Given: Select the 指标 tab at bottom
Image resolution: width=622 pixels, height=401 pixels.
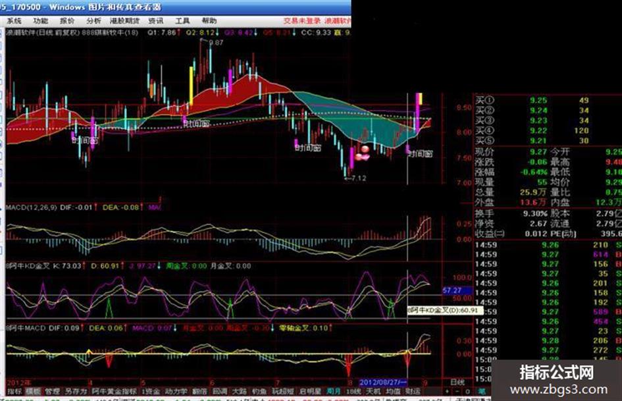Looking at the screenshot, I should (x=14, y=391).
